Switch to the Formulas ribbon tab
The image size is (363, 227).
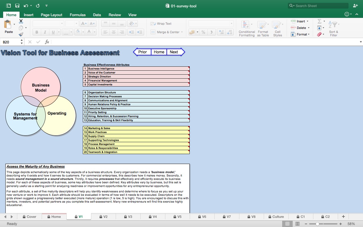pos(77,15)
